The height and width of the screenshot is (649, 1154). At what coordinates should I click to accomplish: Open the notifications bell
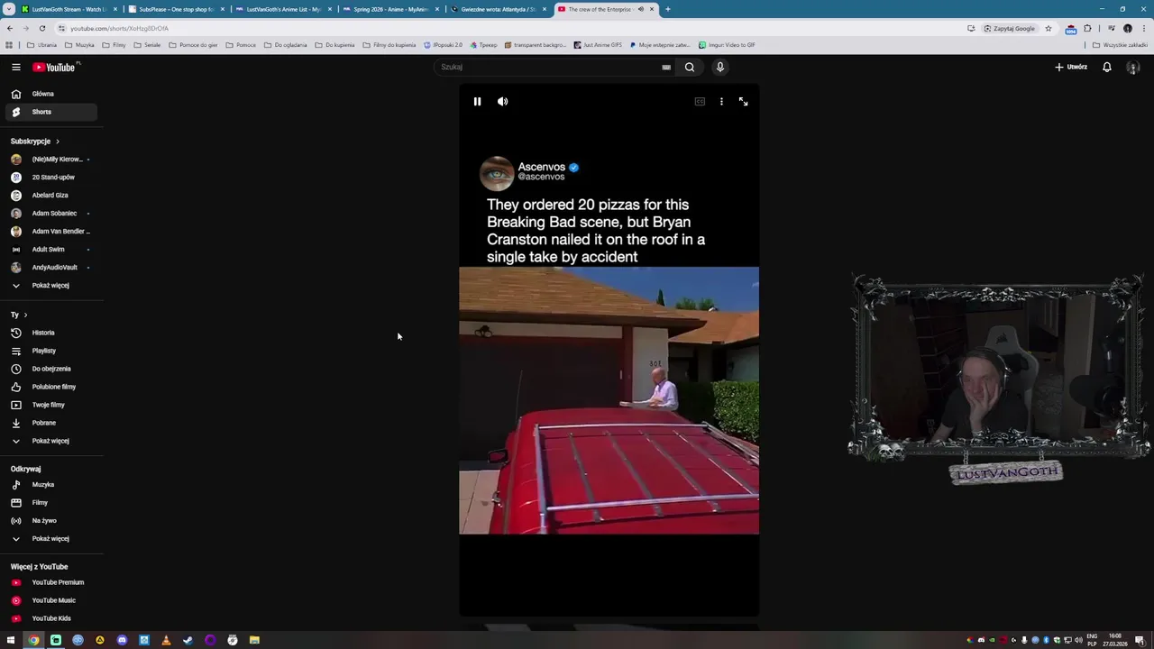tap(1106, 67)
